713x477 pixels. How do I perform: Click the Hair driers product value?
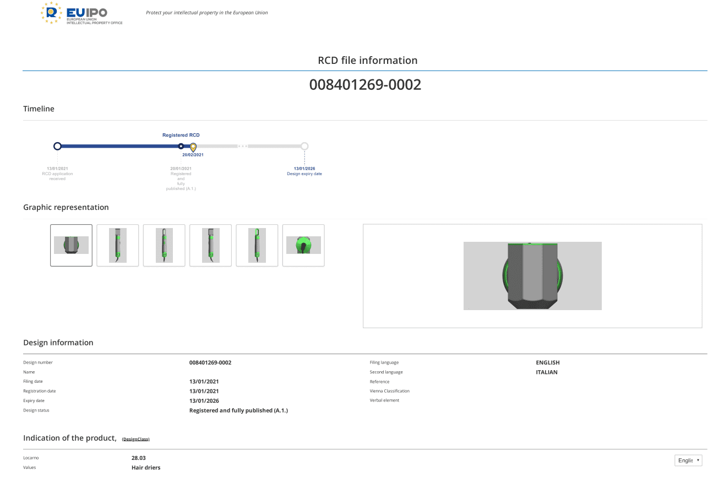tap(146, 468)
